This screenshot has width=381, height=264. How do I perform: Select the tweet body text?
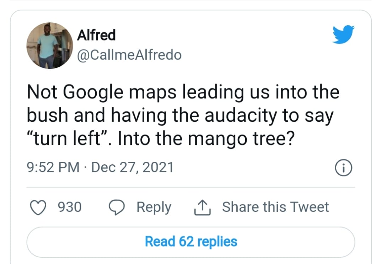click(x=183, y=115)
